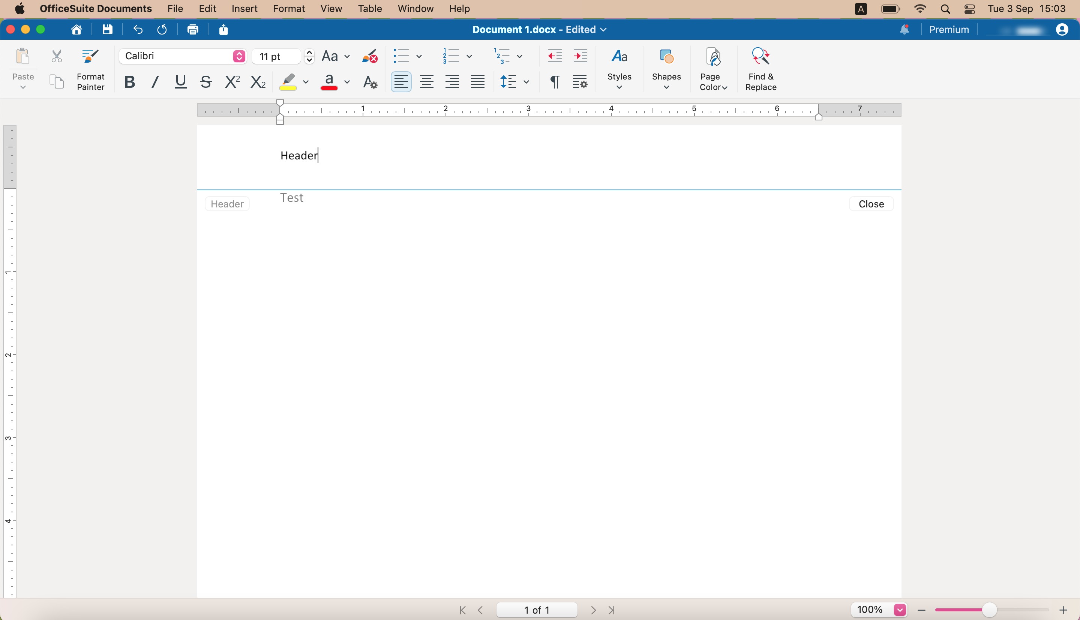1080x620 pixels.
Task: Open the Table menu
Action: click(369, 9)
